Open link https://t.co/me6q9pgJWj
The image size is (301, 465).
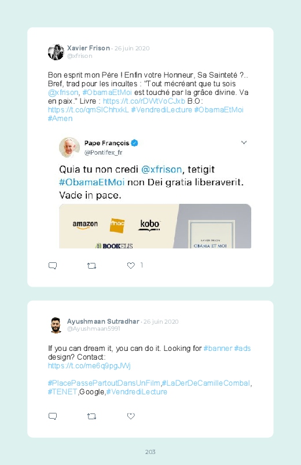[89, 365]
